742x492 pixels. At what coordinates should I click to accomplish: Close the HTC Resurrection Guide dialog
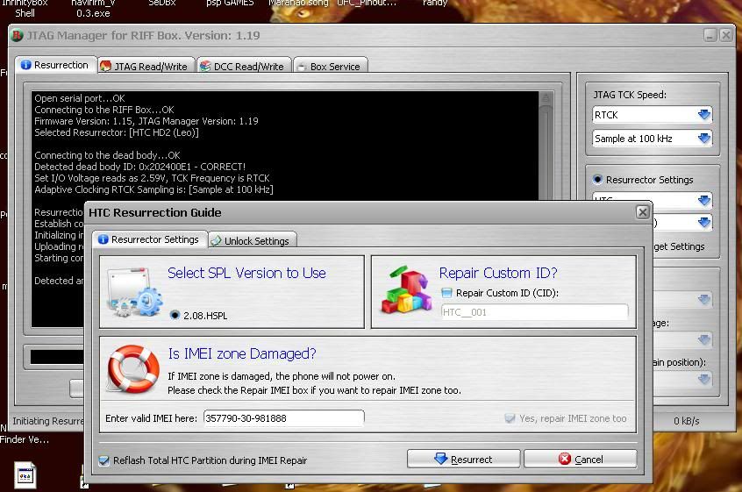[x=642, y=212]
